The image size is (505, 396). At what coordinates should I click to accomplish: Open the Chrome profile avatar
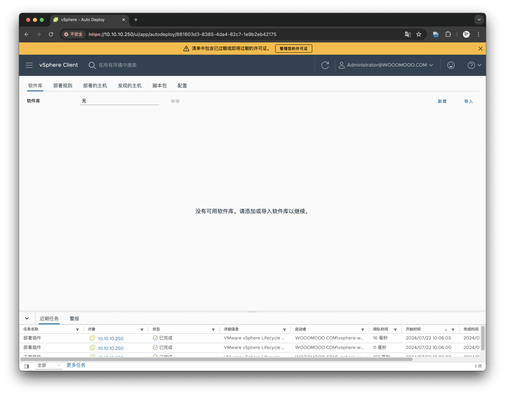click(466, 34)
